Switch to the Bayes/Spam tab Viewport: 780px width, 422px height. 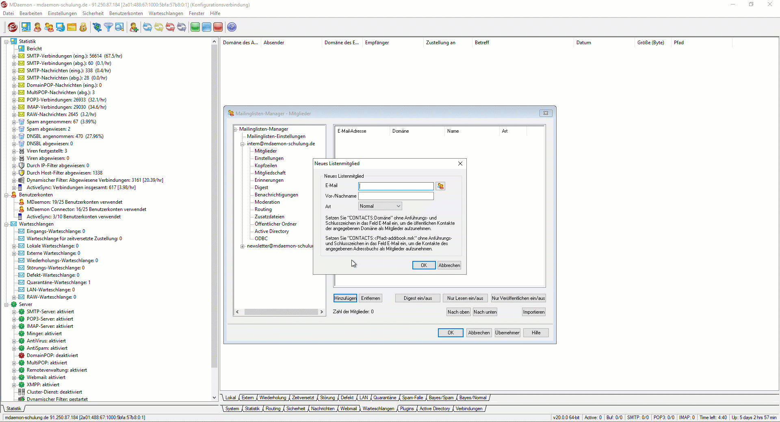click(441, 398)
